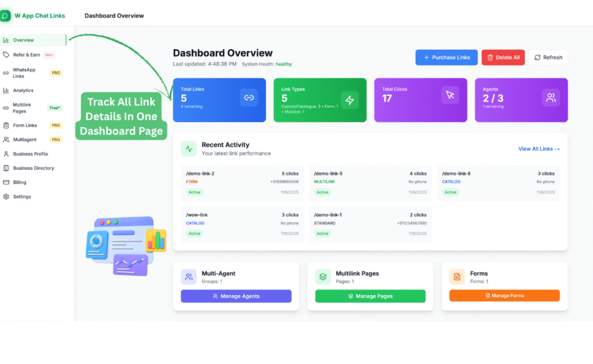Click the W App Chat Links logo icon

(x=6, y=16)
